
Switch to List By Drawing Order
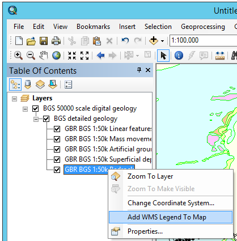(x=15, y=84)
